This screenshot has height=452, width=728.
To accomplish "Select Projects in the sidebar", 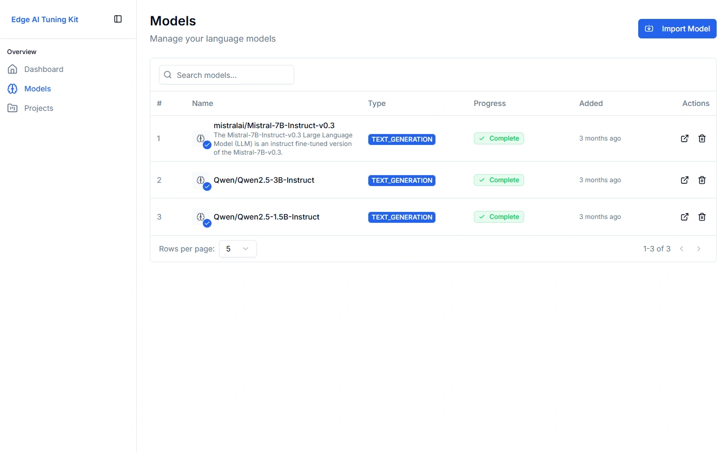I will [38, 108].
